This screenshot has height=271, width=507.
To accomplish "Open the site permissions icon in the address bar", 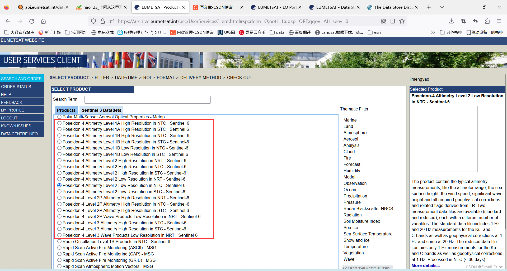I will [112, 21].
